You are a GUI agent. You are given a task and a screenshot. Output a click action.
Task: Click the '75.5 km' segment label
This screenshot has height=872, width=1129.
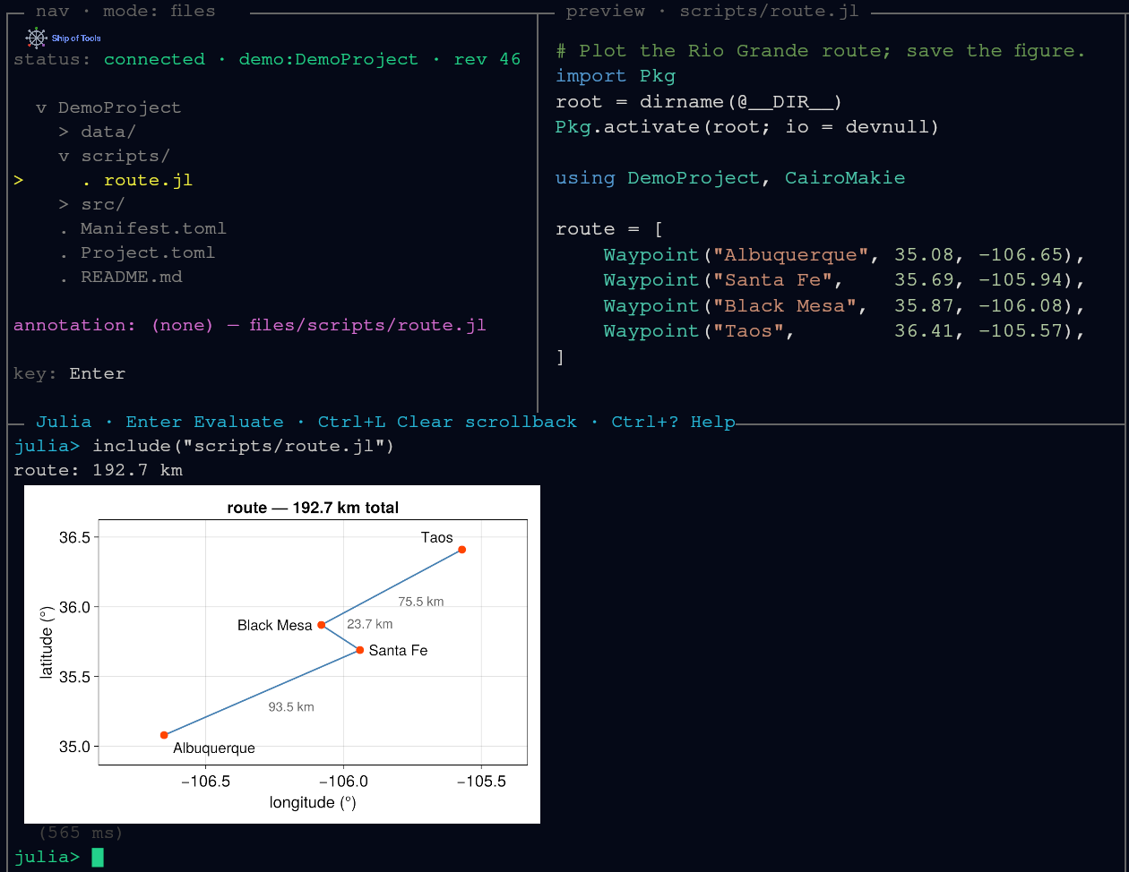pyautogui.click(x=421, y=602)
